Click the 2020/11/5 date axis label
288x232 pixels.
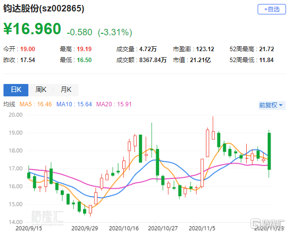[x=202, y=229]
